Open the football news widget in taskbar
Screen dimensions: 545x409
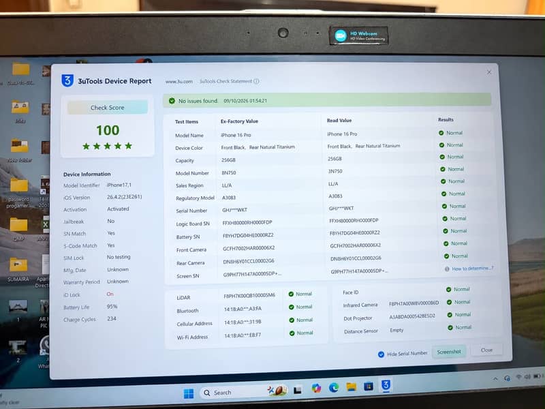tap(277, 391)
